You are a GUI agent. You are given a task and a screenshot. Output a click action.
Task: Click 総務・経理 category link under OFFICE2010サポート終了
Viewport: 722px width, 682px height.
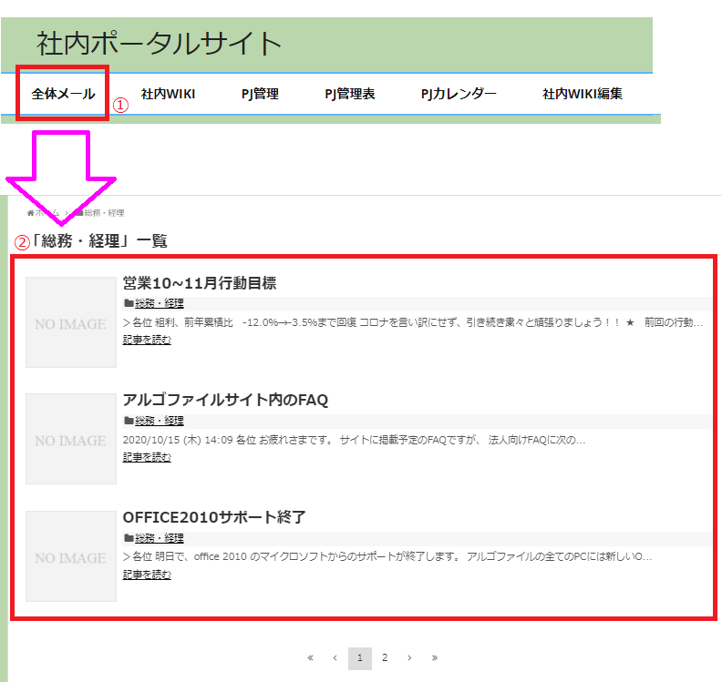(x=160, y=538)
